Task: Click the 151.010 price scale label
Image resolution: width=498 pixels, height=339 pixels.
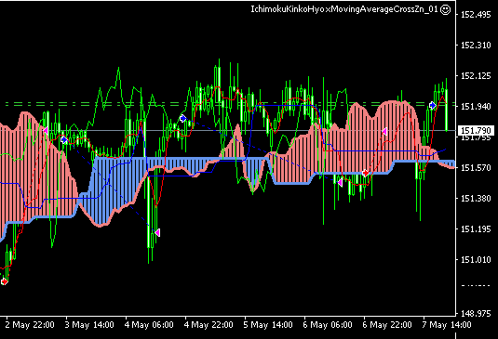Action: pyautogui.click(x=476, y=259)
